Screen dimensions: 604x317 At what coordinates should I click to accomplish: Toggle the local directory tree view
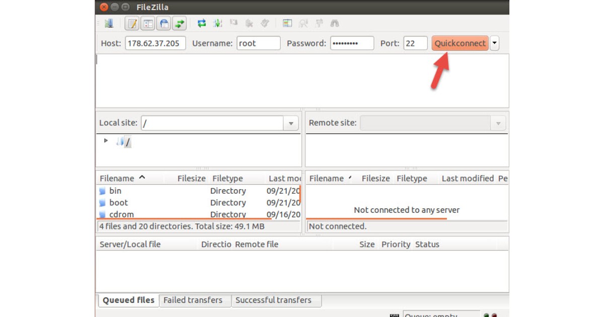coord(148,23)
